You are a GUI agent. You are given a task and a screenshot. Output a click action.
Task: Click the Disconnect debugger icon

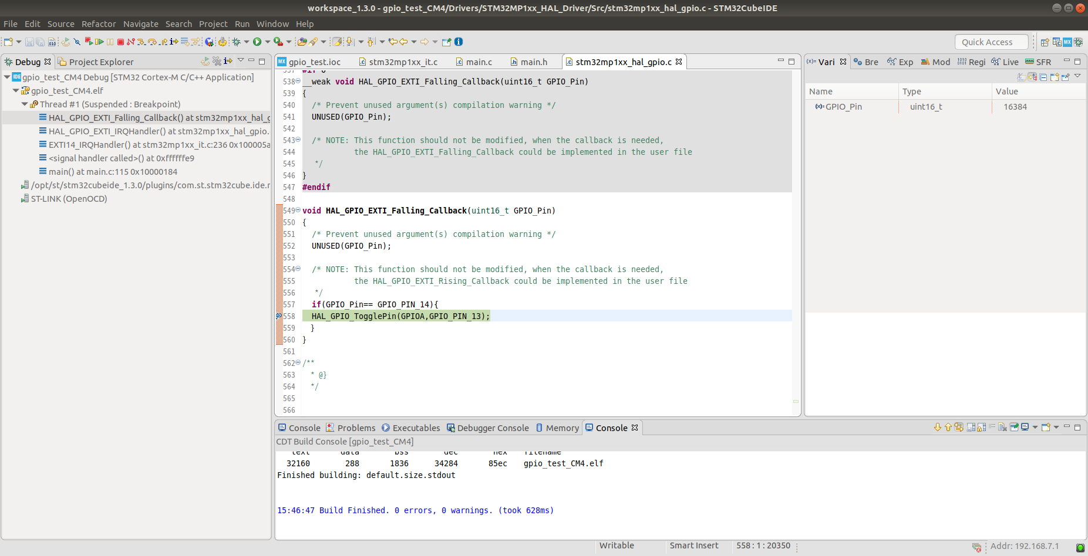[130, 42]
